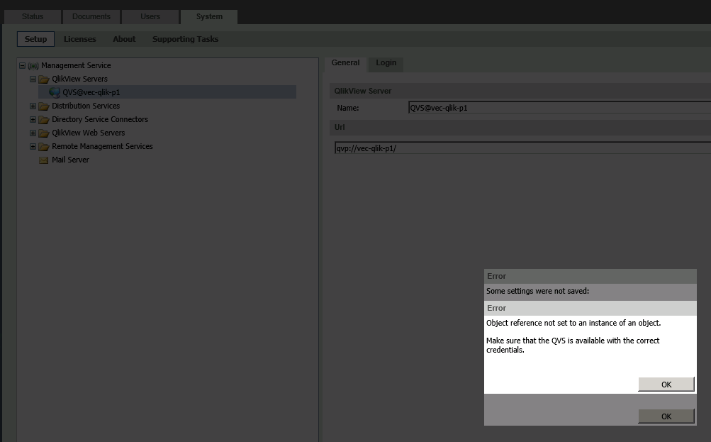This screenshot has width=711, height=442.
Task: Collapse the QlikView Servers node
Action: 33,79
